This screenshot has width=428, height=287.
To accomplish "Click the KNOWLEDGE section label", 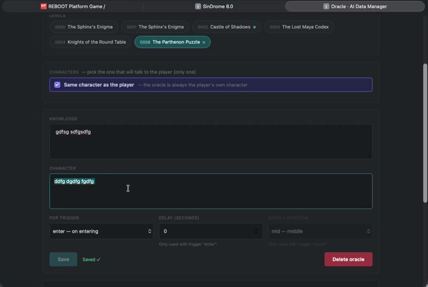I will click(63, 119).
